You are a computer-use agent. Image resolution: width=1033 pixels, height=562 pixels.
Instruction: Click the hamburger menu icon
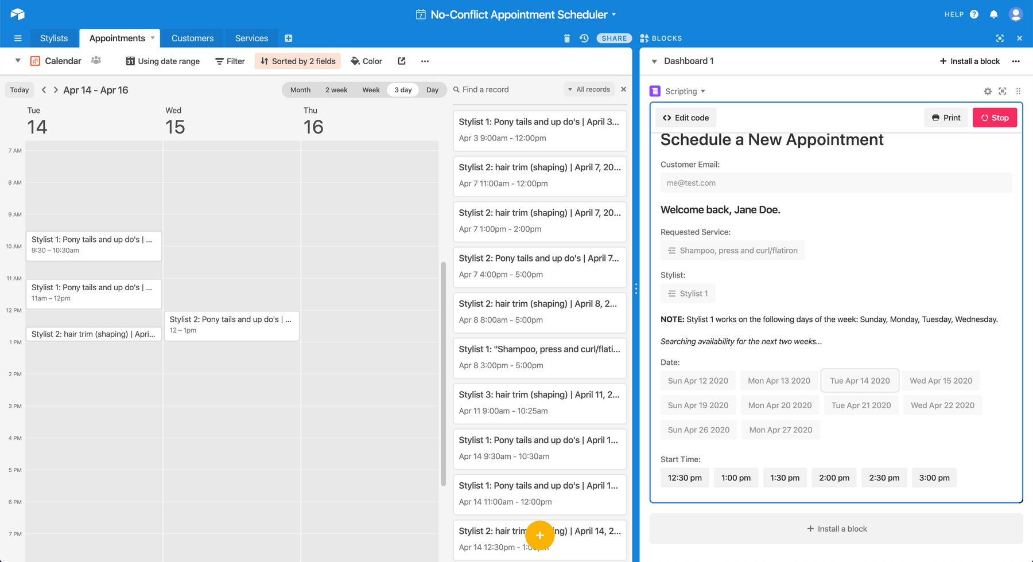(x=18, y=38)
